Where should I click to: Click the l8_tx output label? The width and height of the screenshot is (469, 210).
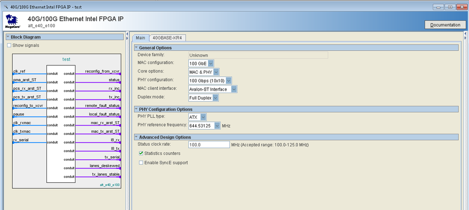click(115, 148)
